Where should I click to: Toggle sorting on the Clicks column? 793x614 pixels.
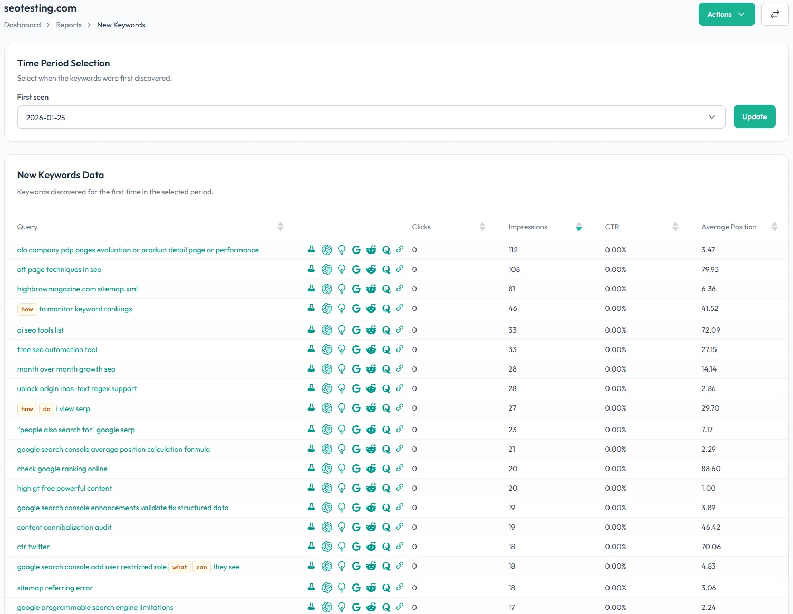(482, 227)
